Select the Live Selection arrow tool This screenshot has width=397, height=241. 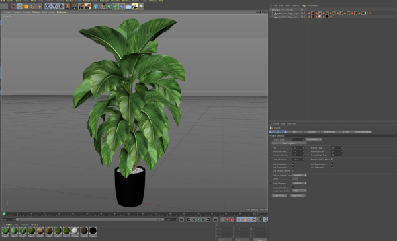13,7
